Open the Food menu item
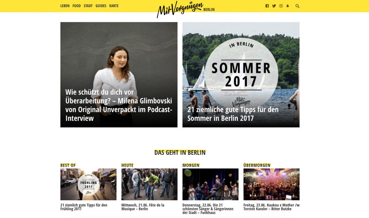This screenshot has width=369, height=218. click(x=77, y=6)
